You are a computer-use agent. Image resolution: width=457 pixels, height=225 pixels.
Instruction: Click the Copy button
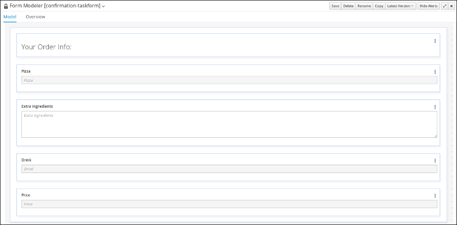[x=379, y=6]
